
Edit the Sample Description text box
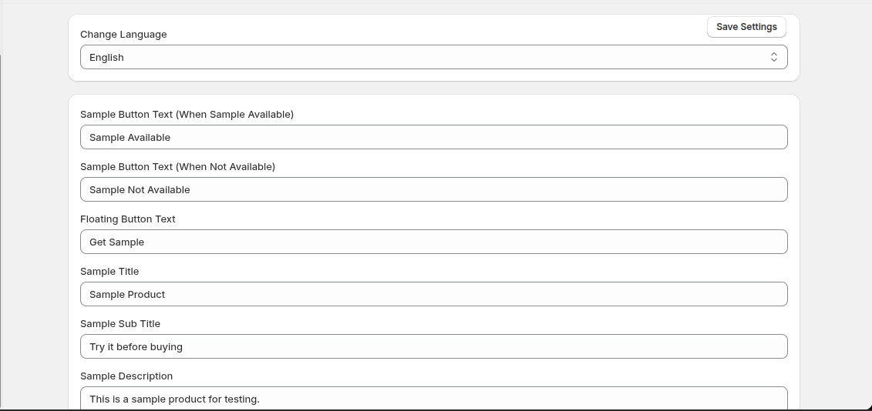434,398
